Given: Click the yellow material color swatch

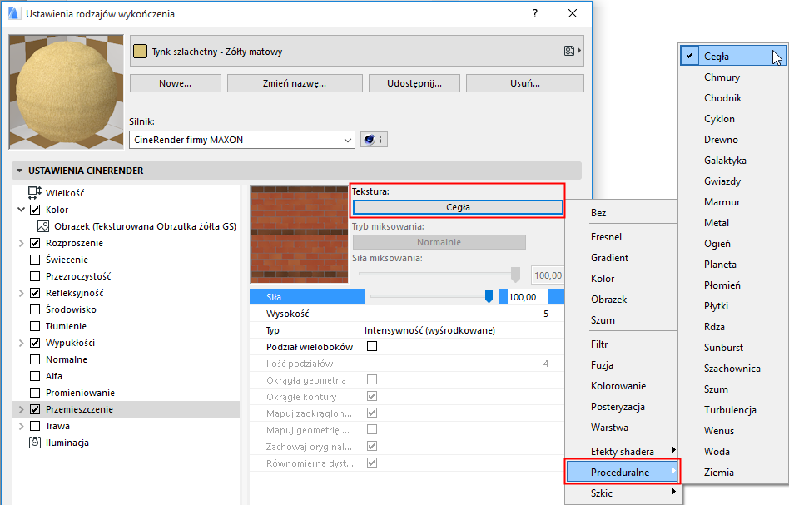Looking at the screenshot, I should coord(140,52).
